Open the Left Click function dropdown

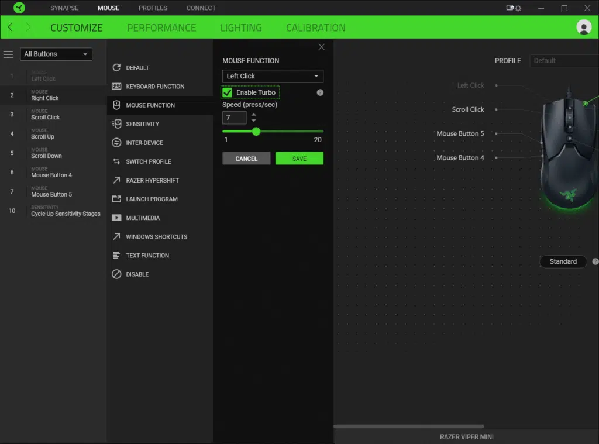(x=273, y=76)
